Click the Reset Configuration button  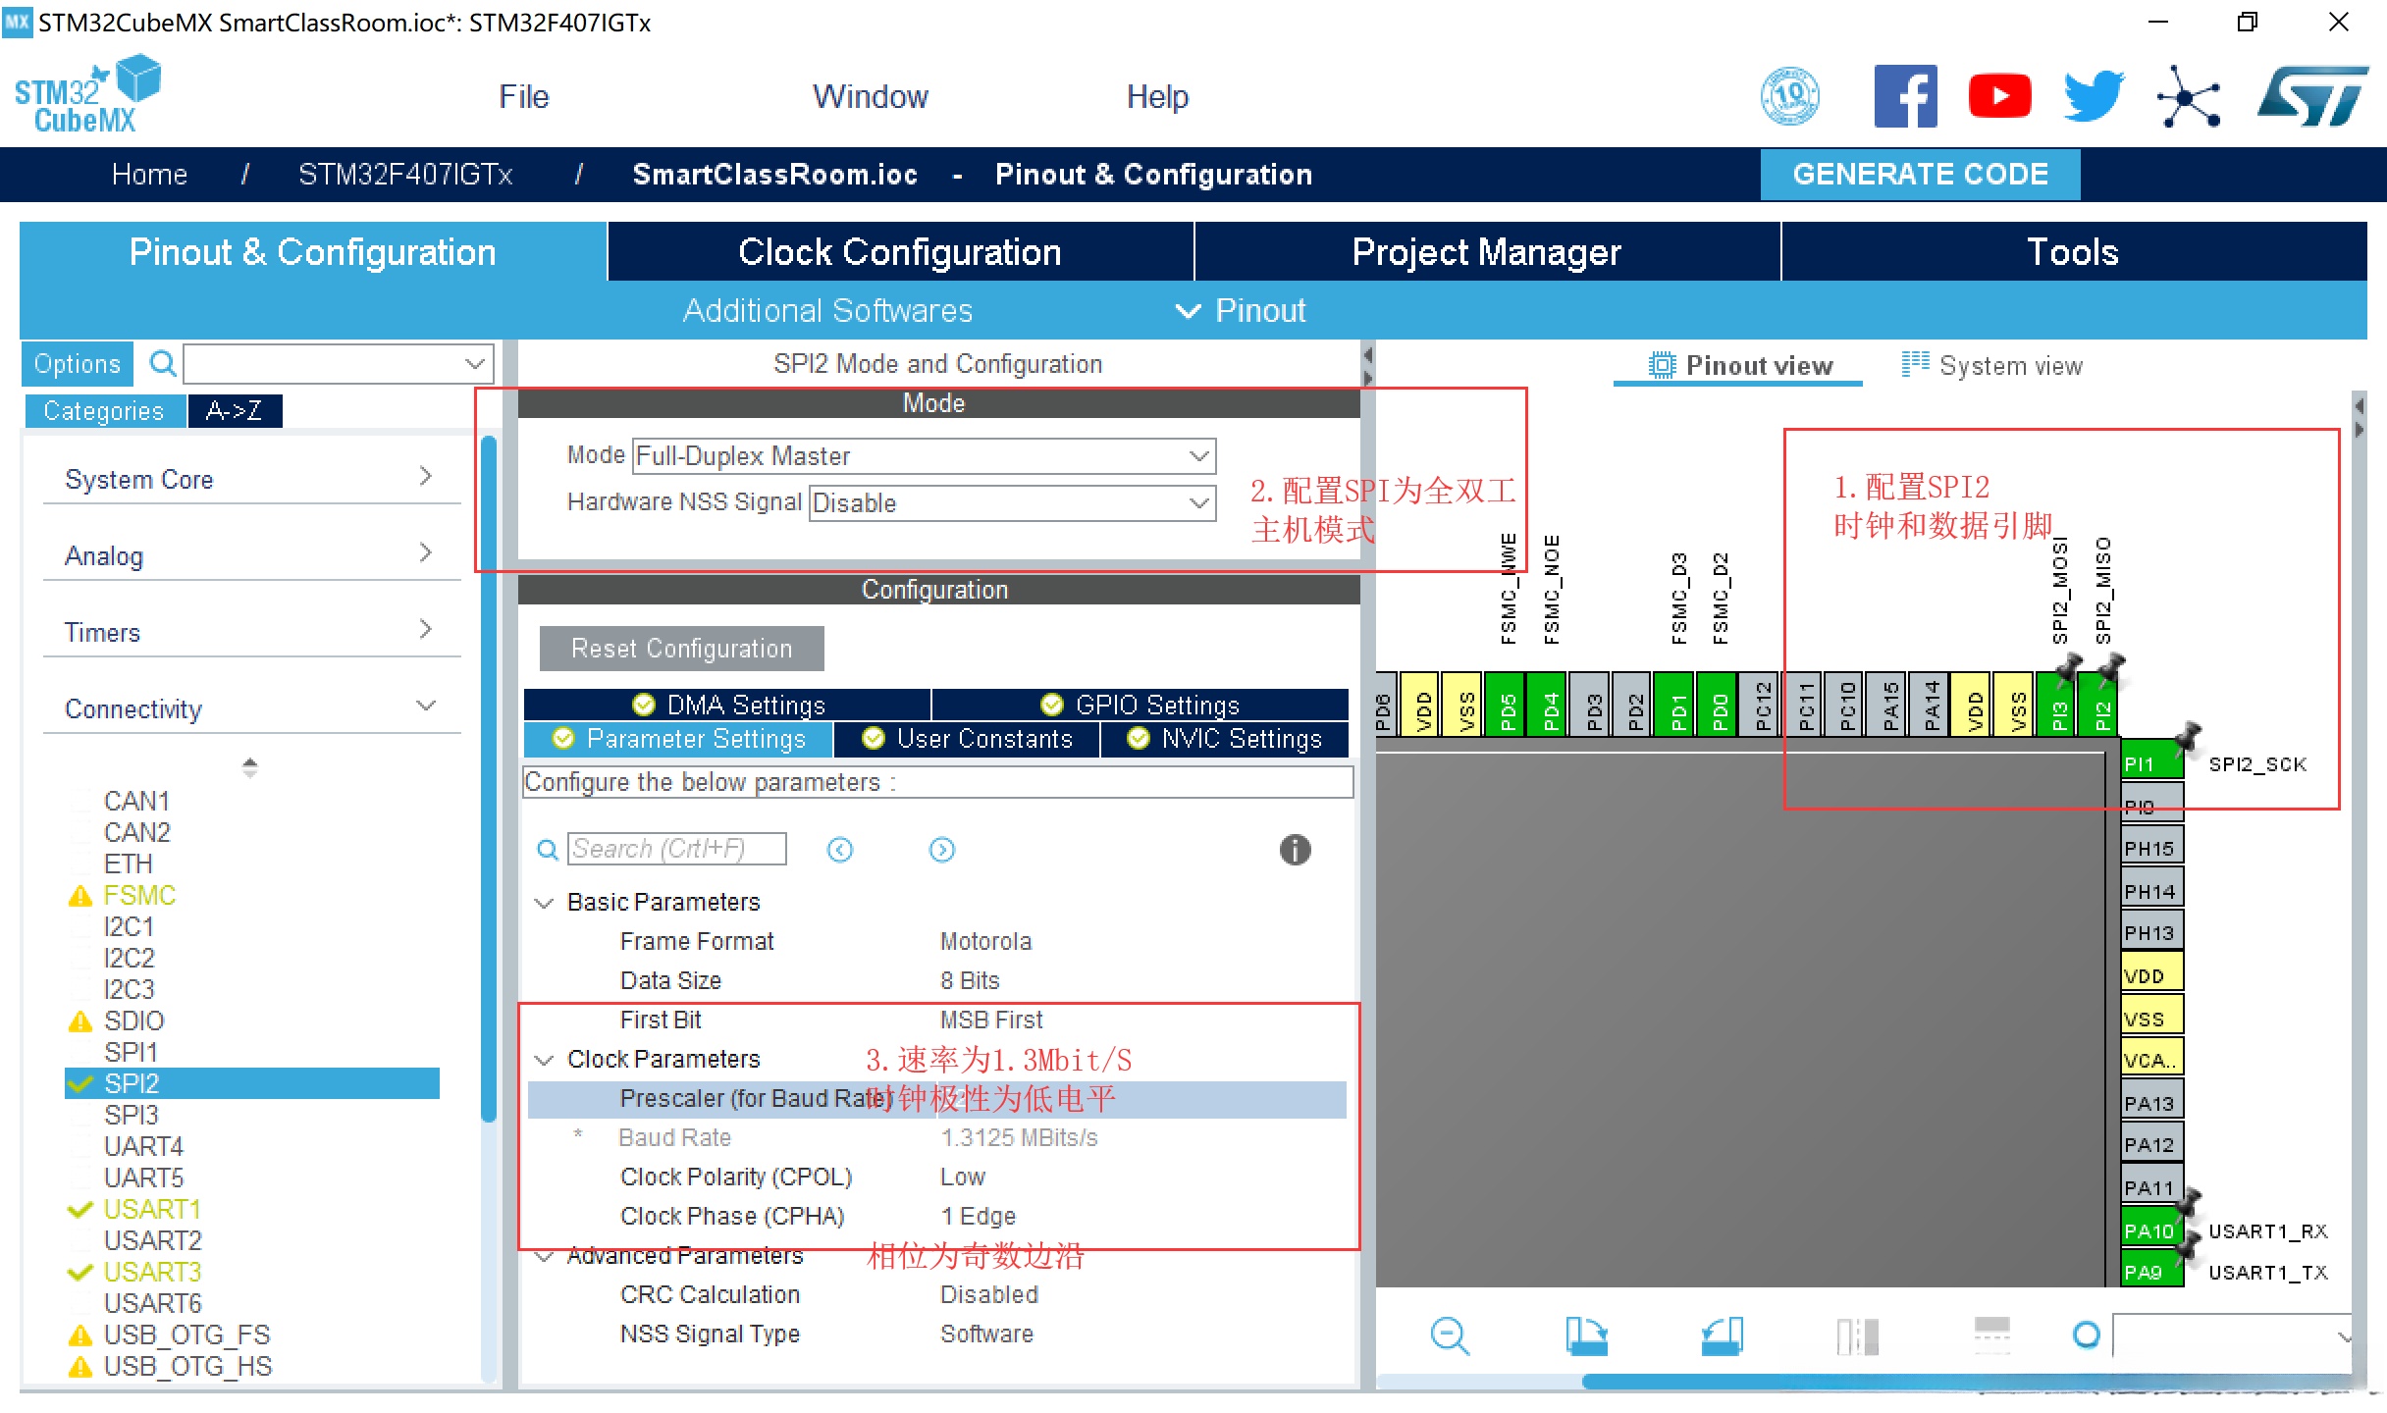click(x=681, y=649)
